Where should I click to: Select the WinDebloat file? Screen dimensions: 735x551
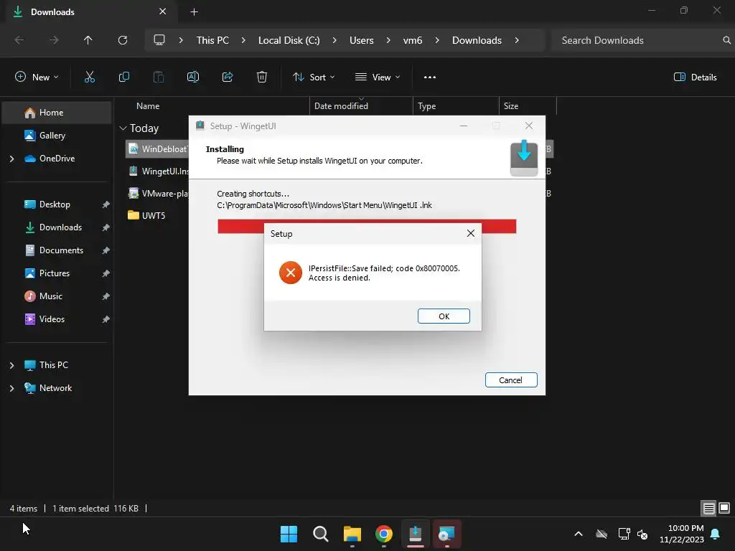coord(157,149)
